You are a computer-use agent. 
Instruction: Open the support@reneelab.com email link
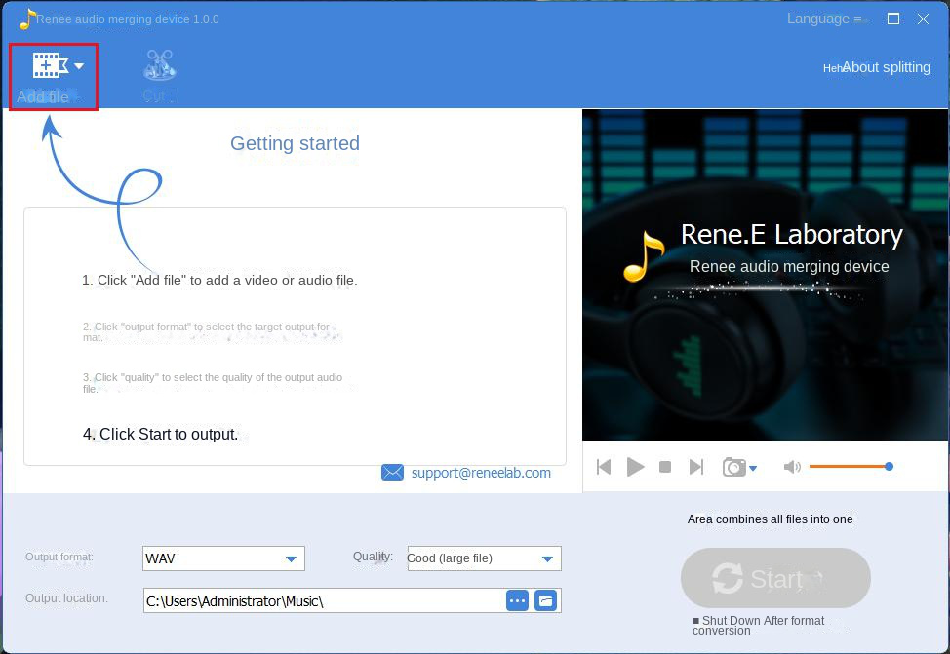pos(480,473)
